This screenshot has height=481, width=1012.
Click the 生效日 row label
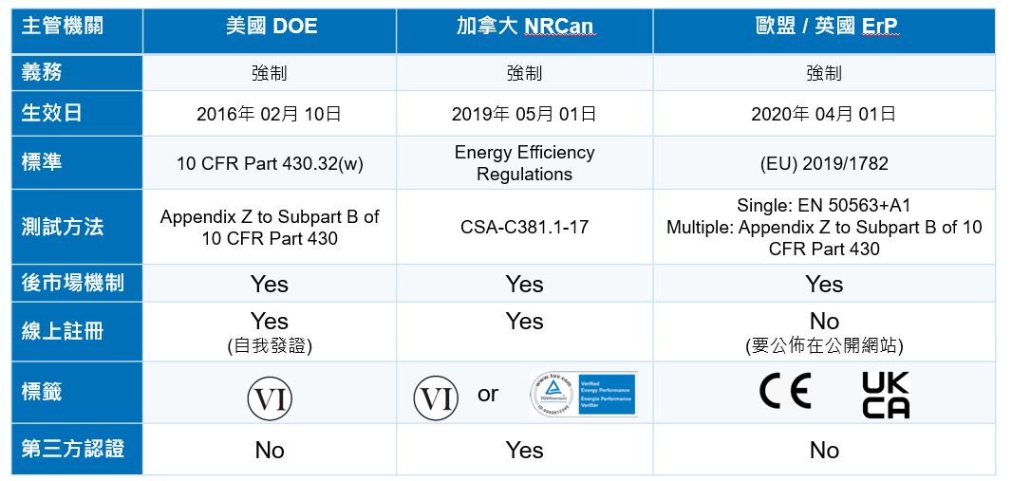pos(77,114)
